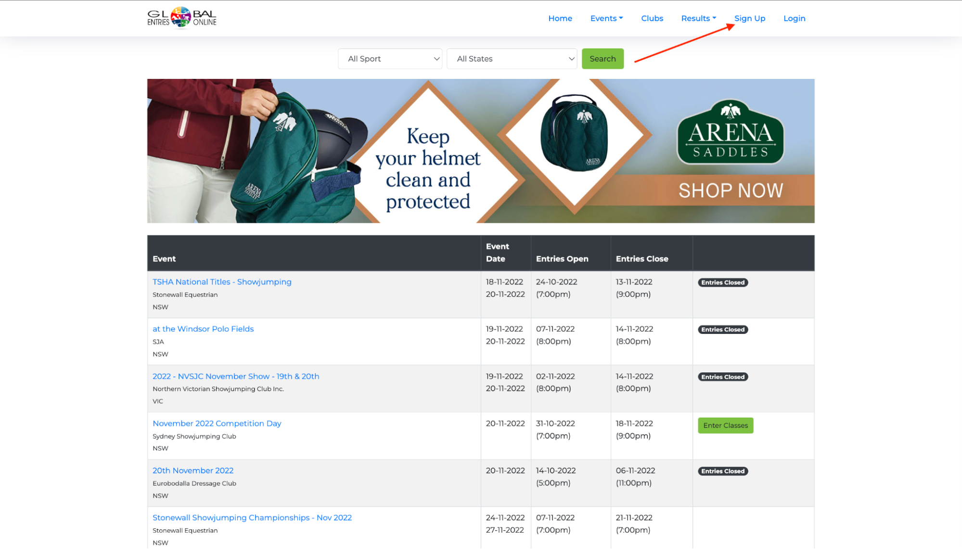Viewport: 962px width, 549px height.
Task: Go to the Home page
Action: coord(560,18)
